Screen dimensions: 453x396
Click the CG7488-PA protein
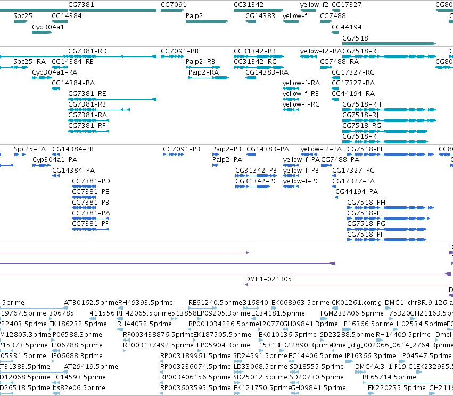tap(327, 165)
